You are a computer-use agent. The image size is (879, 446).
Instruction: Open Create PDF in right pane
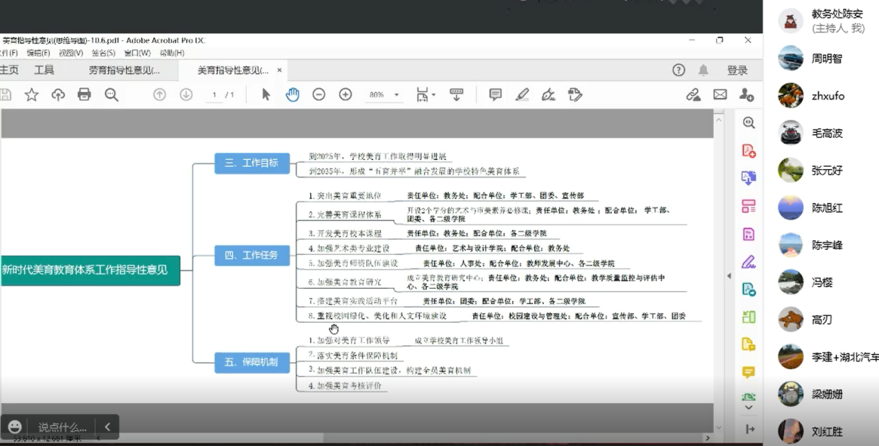[x=749, y=151]
